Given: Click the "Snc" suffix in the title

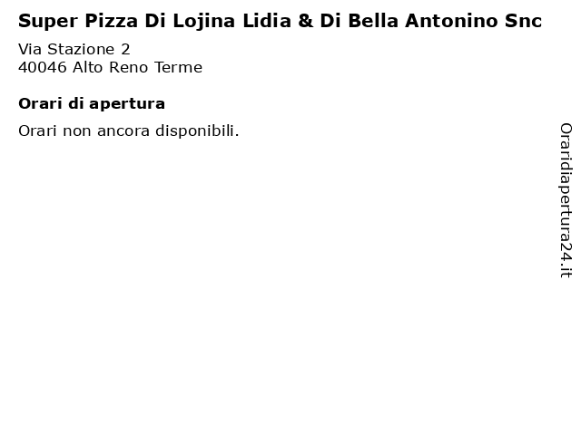Looking at the screenshot, I should [523, 21].
